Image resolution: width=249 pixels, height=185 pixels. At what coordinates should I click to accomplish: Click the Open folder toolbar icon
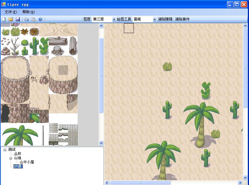coord(11,19)
